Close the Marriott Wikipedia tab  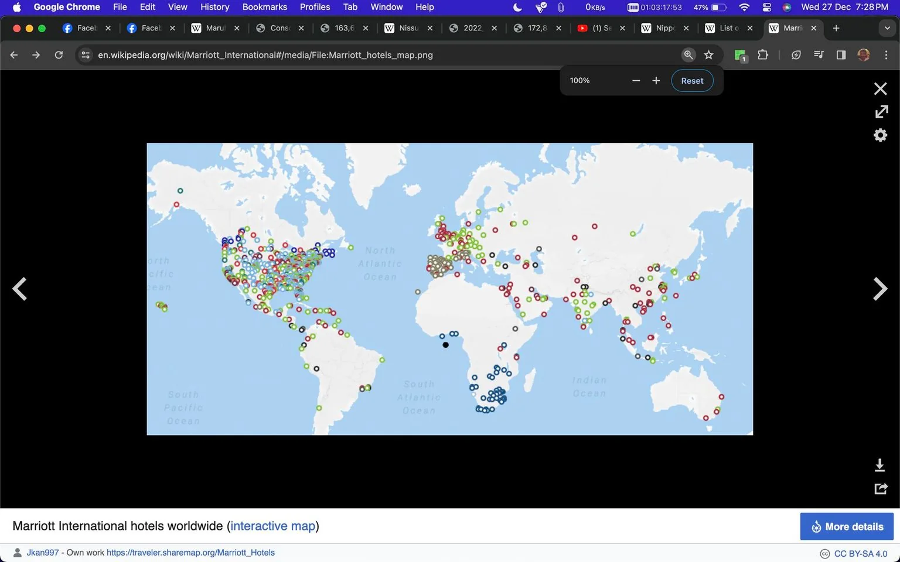(813, 28)
